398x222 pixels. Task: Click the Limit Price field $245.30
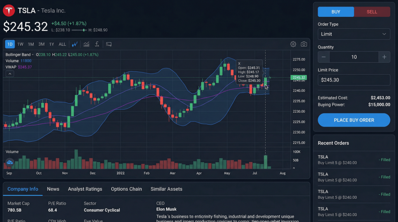click(354, 80)
